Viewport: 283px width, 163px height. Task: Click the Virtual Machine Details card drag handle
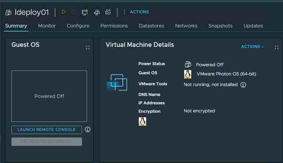[x=277, y=47]
